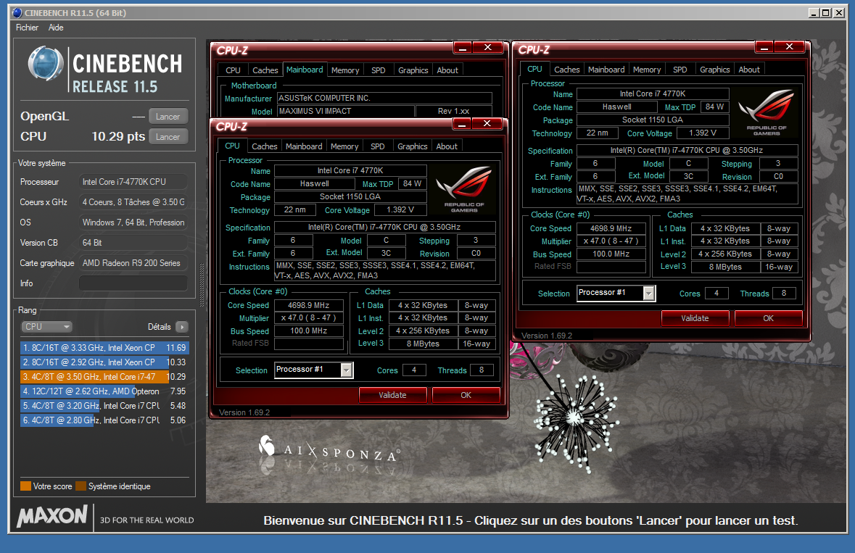
Task: Select ranking row 4C/8T @ 2.80 GHz Core i7
Action: [104, 420]
